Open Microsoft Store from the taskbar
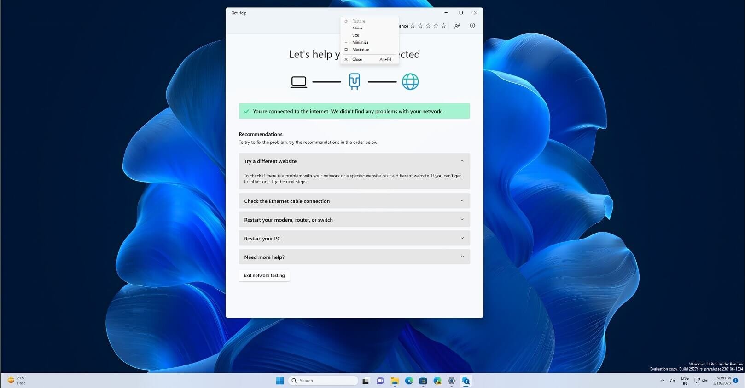This screenshot has width=745, height=388. point(423,381)
